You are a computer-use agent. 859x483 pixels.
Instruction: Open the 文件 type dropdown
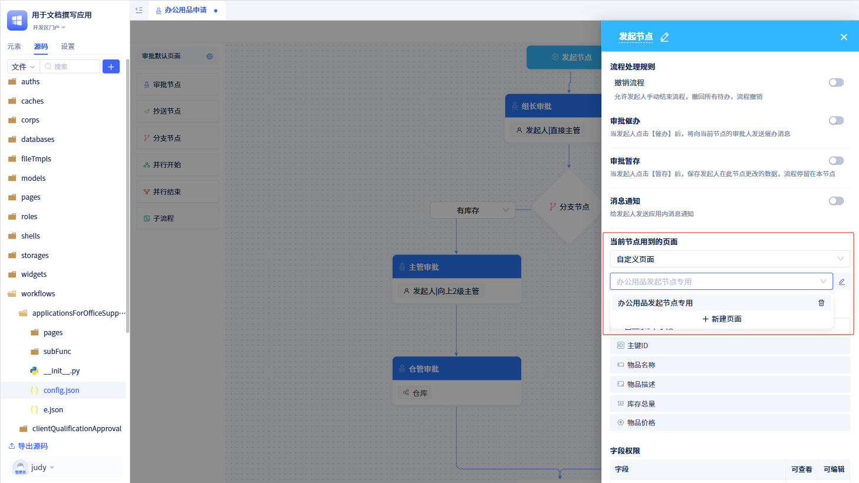tap(24, 67)
